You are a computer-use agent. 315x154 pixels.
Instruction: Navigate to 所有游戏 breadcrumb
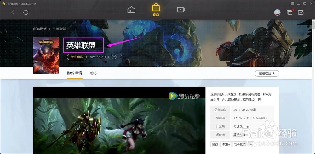click(x=40, y=29)
